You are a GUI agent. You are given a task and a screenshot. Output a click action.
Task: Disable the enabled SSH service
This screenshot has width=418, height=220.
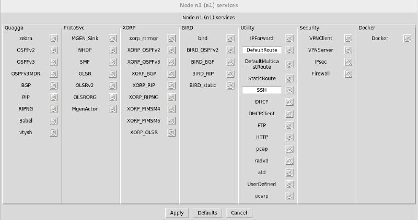pos(262,90)
